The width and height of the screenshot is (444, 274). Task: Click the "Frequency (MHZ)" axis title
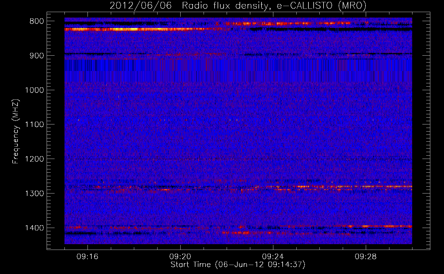(x=16, y=132)
